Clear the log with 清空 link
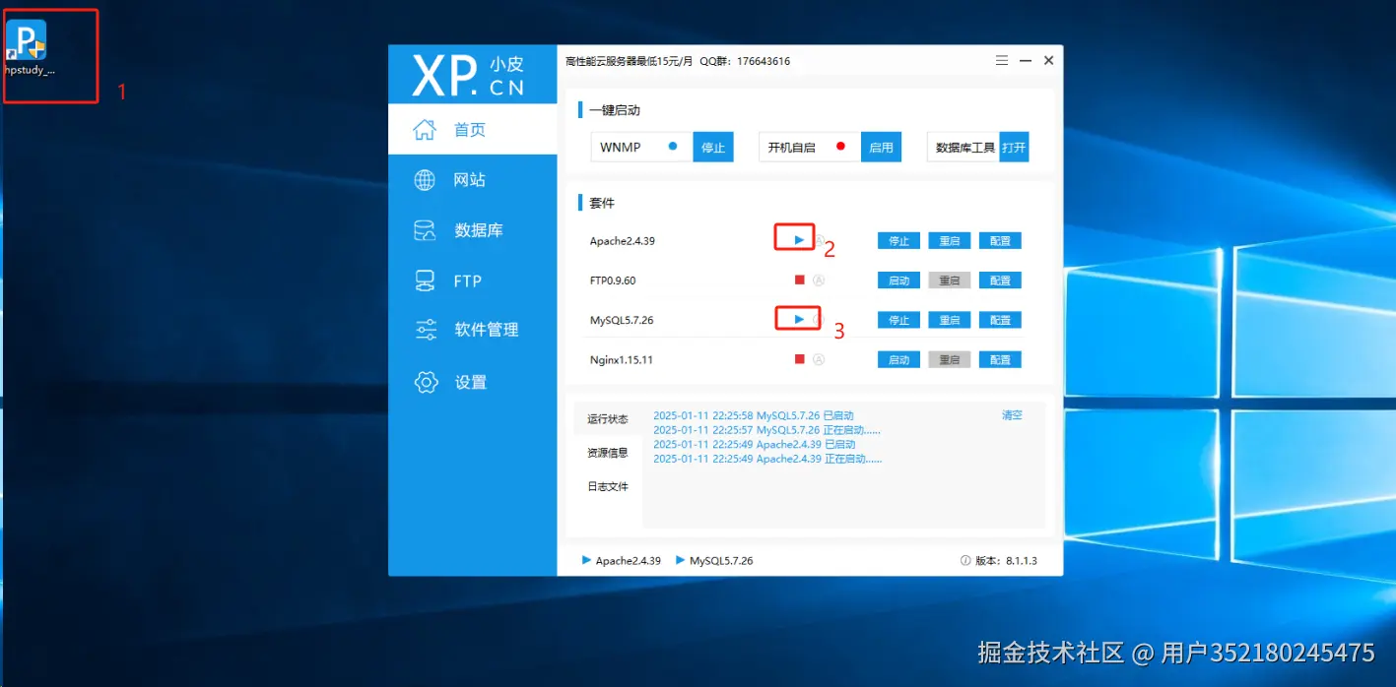The image size is (1396, 687). (1012, 415)
